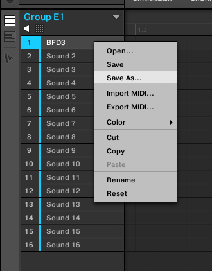Image resolution: width=212 pixels, height=271 pixels.
Task: Click the number 16 slot of Sound 16
Action: coord(29,245)
